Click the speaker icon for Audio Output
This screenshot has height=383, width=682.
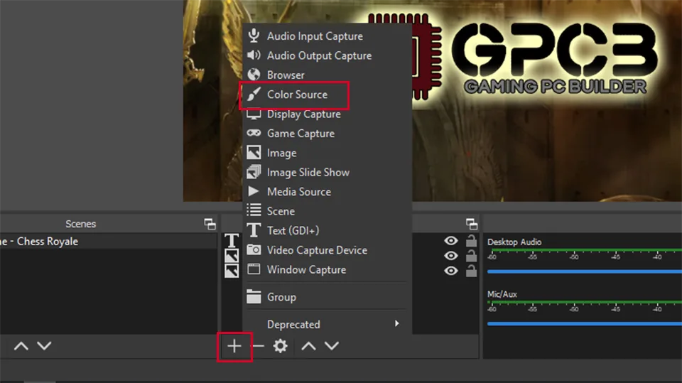[254, 55]
